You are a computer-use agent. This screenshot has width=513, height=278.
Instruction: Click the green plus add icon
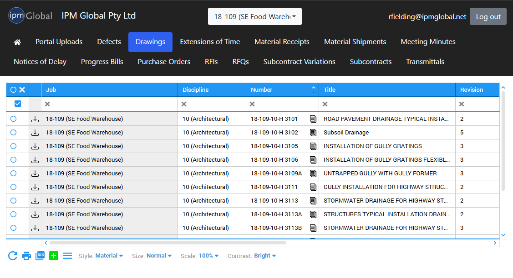pos(54,256)
